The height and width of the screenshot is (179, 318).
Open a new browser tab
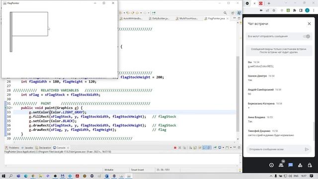(x=269, y=3)
